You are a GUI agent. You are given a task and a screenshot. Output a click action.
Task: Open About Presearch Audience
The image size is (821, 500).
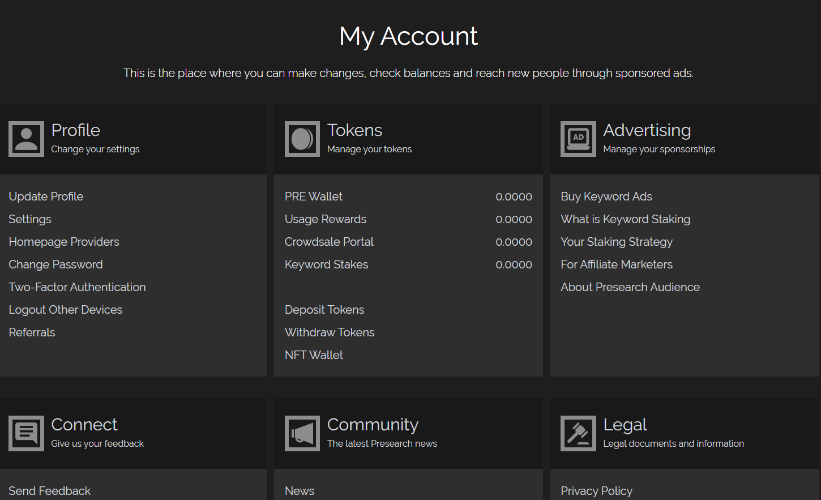[630, 287]
